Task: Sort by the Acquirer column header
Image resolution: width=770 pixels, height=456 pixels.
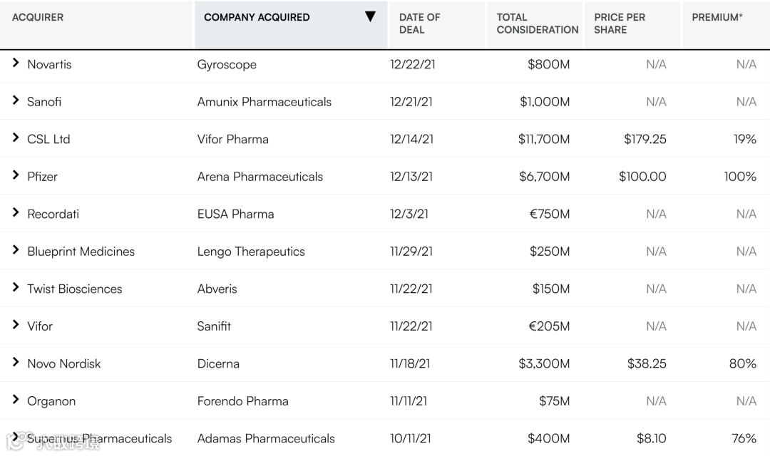Action: tap(38, 17)
